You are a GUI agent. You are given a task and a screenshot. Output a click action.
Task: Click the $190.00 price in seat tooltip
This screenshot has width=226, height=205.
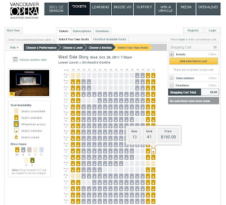(x=168, y=137)
